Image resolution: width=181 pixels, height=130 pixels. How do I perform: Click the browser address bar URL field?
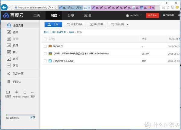point(33,8)
